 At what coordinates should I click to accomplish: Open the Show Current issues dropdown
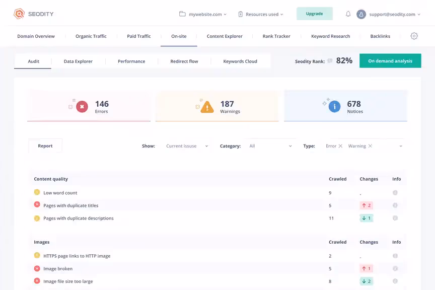pyautogui.click(x=187, y=146)
